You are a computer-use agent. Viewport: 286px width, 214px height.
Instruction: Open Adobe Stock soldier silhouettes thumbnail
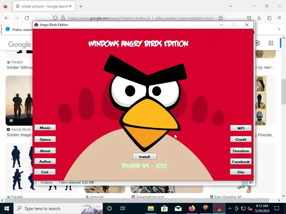tap(19, 100)
